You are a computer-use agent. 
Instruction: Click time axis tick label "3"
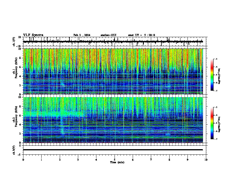(x=78, y=160)
